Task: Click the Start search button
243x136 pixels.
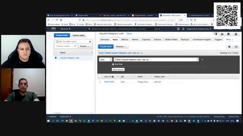Action: [118, 70]
